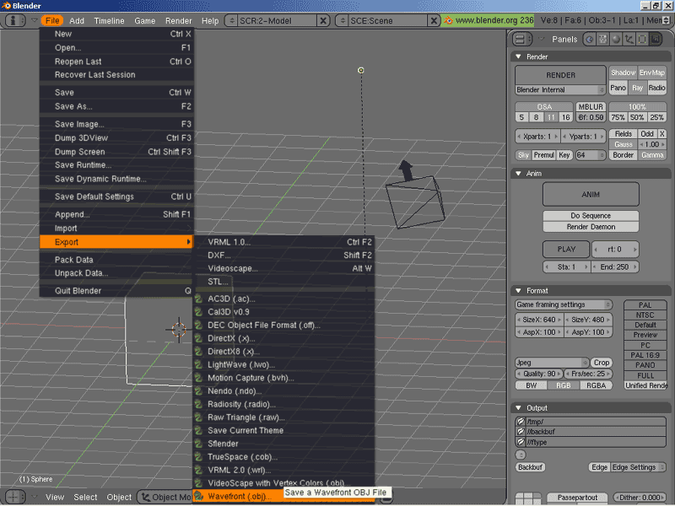Open the Jpeg image format dropdown
Image resolution: width=675 pixels, height=506 pixels.
[552, 363]
